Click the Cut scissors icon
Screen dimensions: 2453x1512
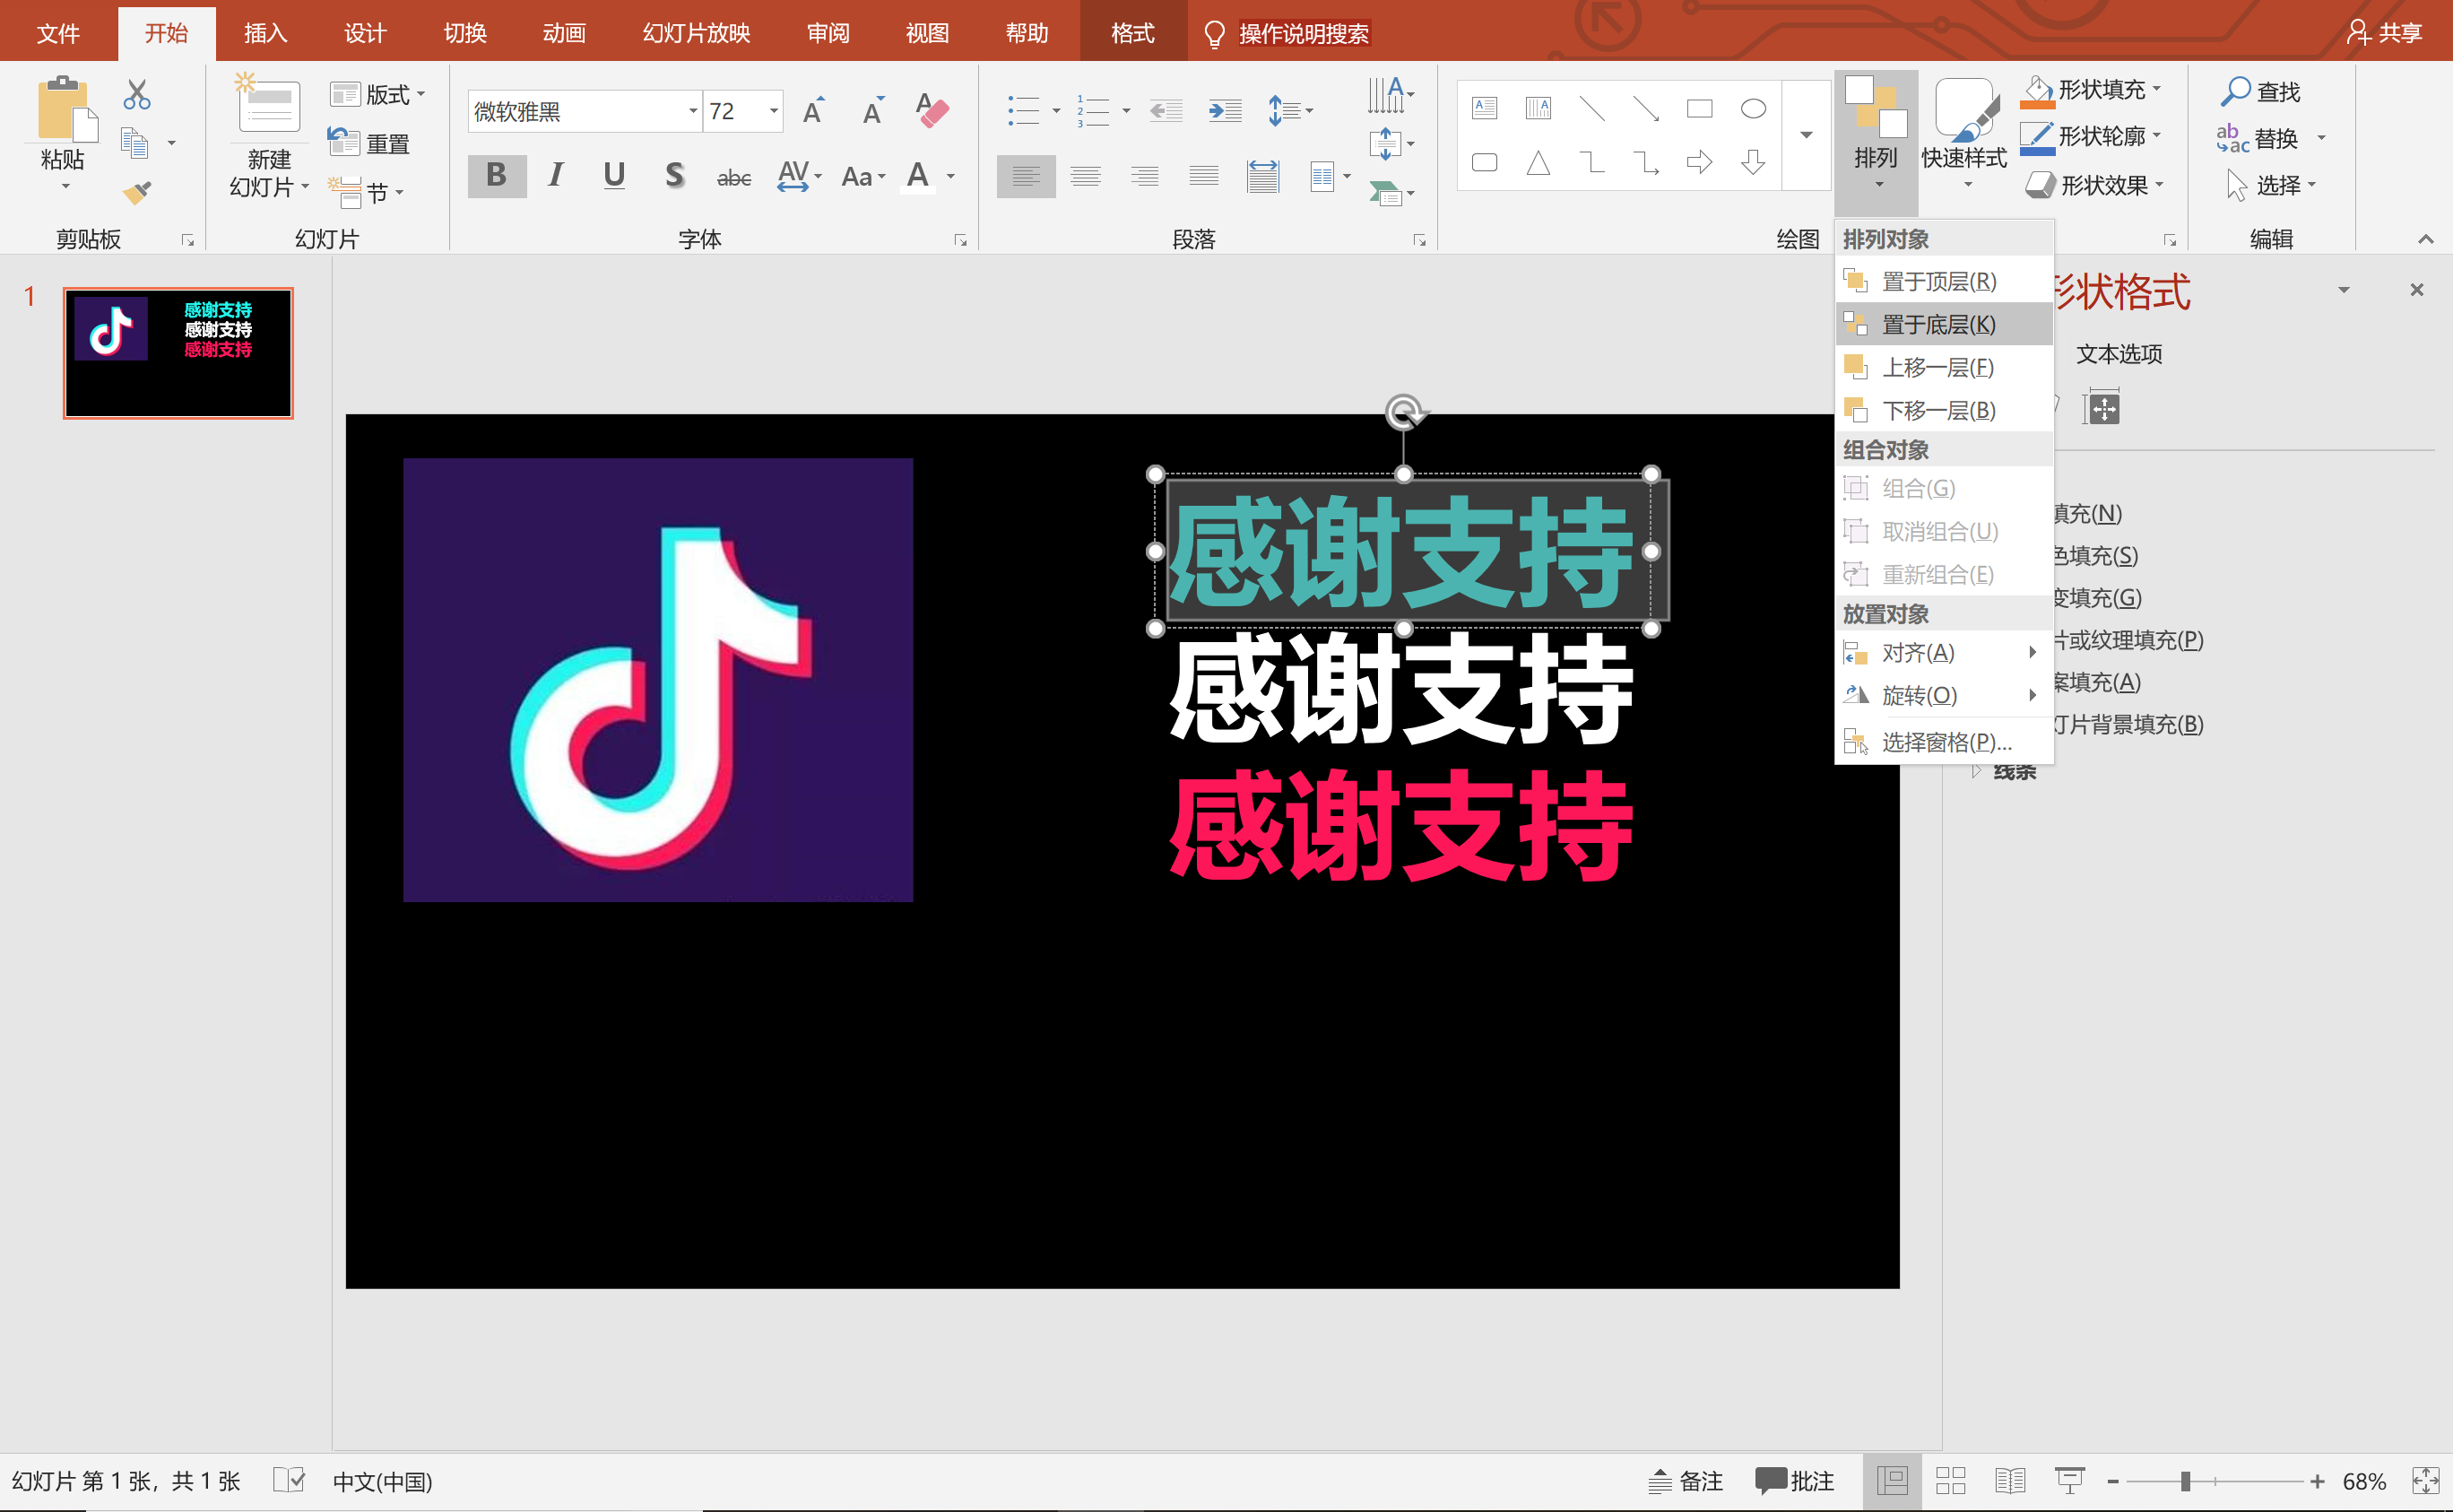(137, 95)
